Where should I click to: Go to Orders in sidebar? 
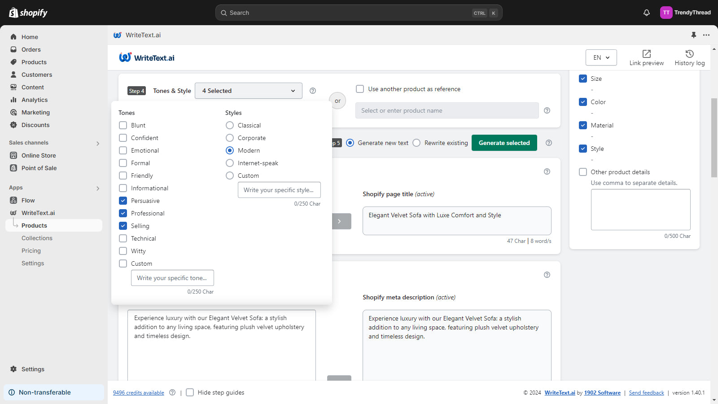(x=31, y=49)
